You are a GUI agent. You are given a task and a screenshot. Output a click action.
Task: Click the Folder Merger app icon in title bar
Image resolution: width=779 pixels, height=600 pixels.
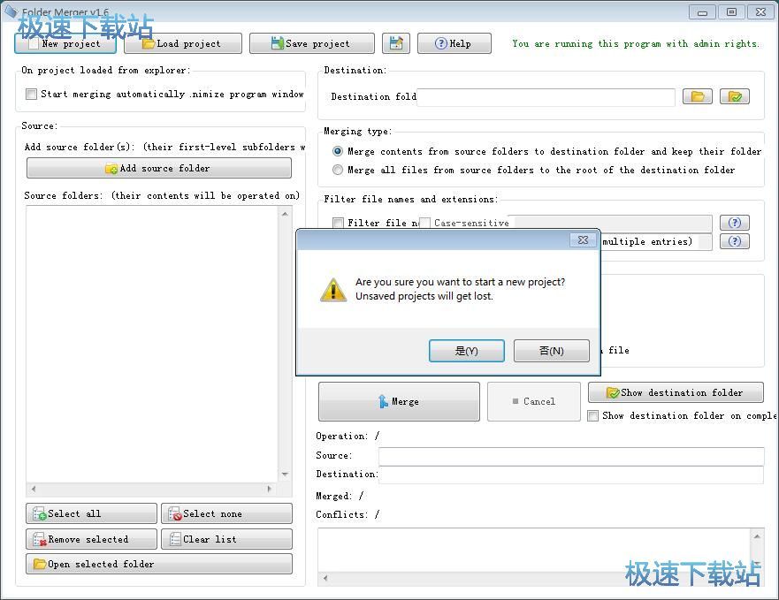coord(11,11)
